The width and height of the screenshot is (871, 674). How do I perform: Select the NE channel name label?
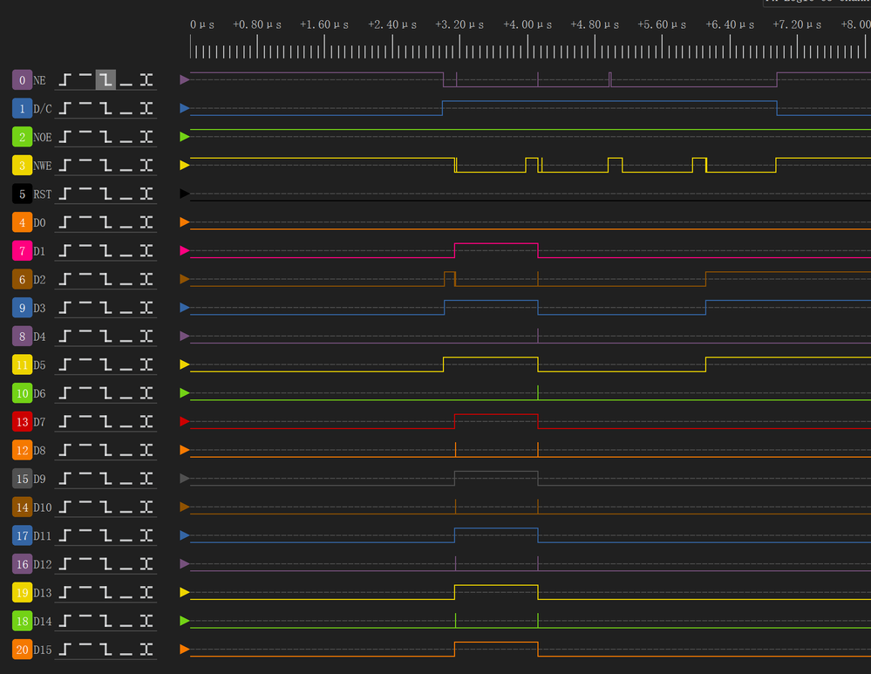39,80
